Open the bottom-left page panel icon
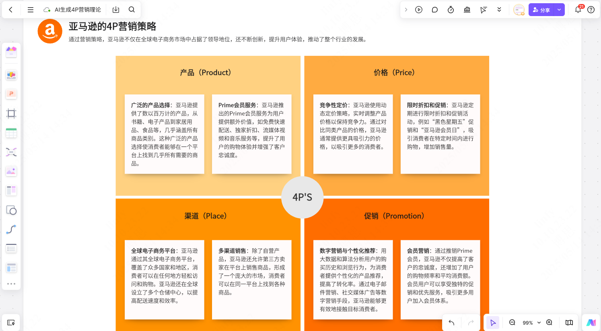This screenshot has width=601, height=331. pos(11,323)
